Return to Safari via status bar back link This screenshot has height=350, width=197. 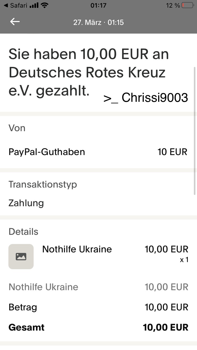click(16, 6)
